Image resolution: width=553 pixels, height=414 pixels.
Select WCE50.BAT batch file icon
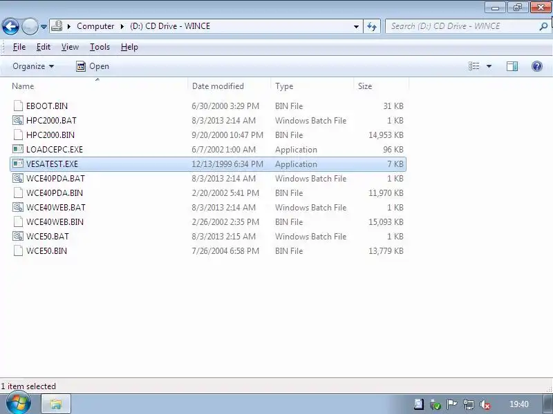click(x=18, y=236)
